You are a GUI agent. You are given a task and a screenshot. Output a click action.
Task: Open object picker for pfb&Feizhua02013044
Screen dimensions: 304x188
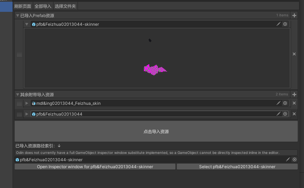click(x=285, y=114)
